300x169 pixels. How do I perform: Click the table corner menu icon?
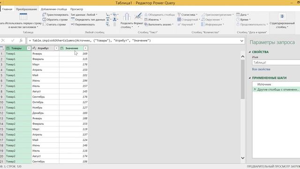2,48
